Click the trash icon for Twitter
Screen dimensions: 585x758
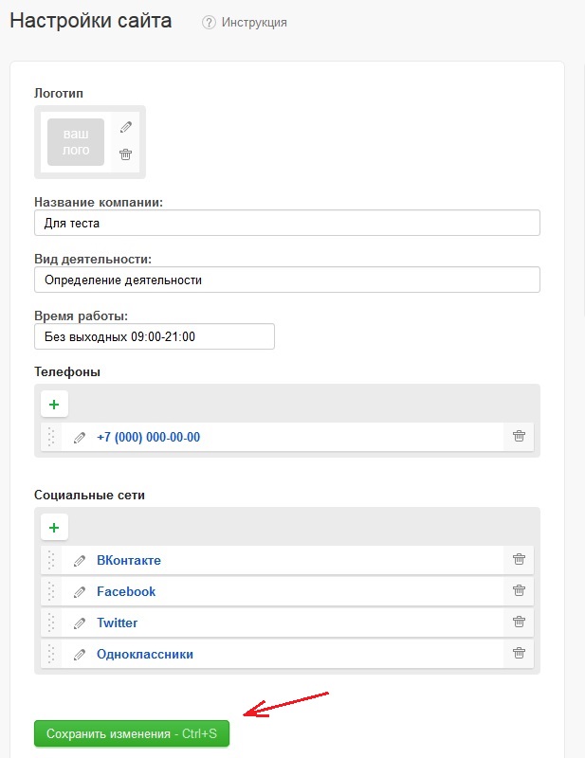click(519, 622)
